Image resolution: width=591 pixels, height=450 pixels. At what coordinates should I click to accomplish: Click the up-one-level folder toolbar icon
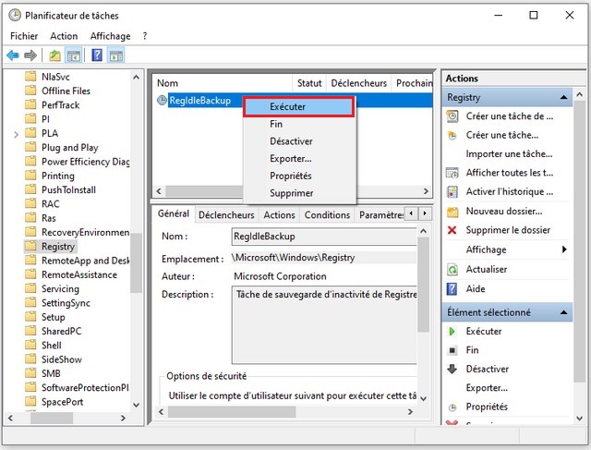pos(54,55)
